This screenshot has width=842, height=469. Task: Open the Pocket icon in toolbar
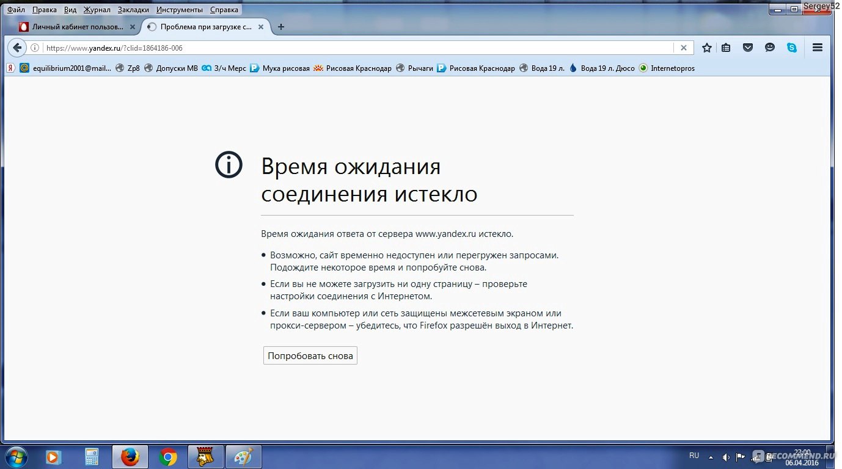click(748, 48)
